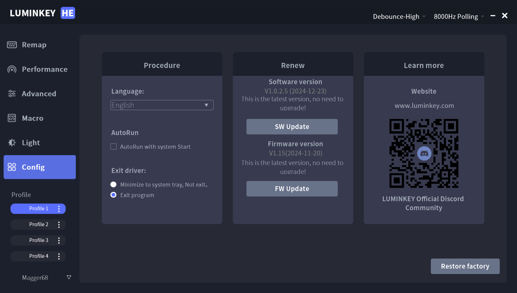Click the Restore factory button
Viewport: 517px width, 293px height.
coord(465,266)
